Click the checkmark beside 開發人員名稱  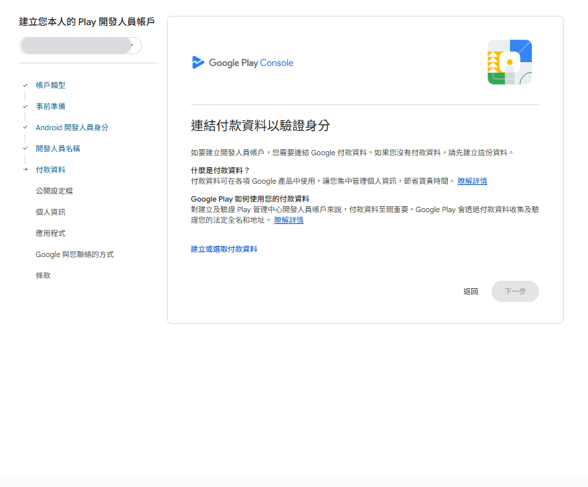(x=25, y=148)
